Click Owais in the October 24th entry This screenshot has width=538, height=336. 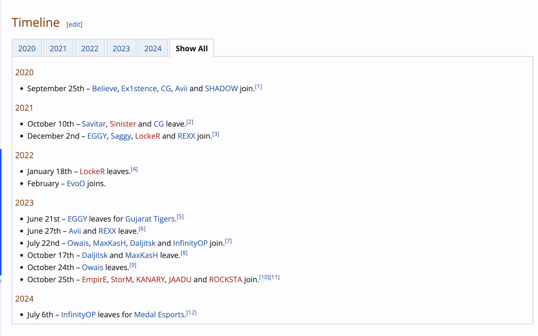click(x=93, y=267)
